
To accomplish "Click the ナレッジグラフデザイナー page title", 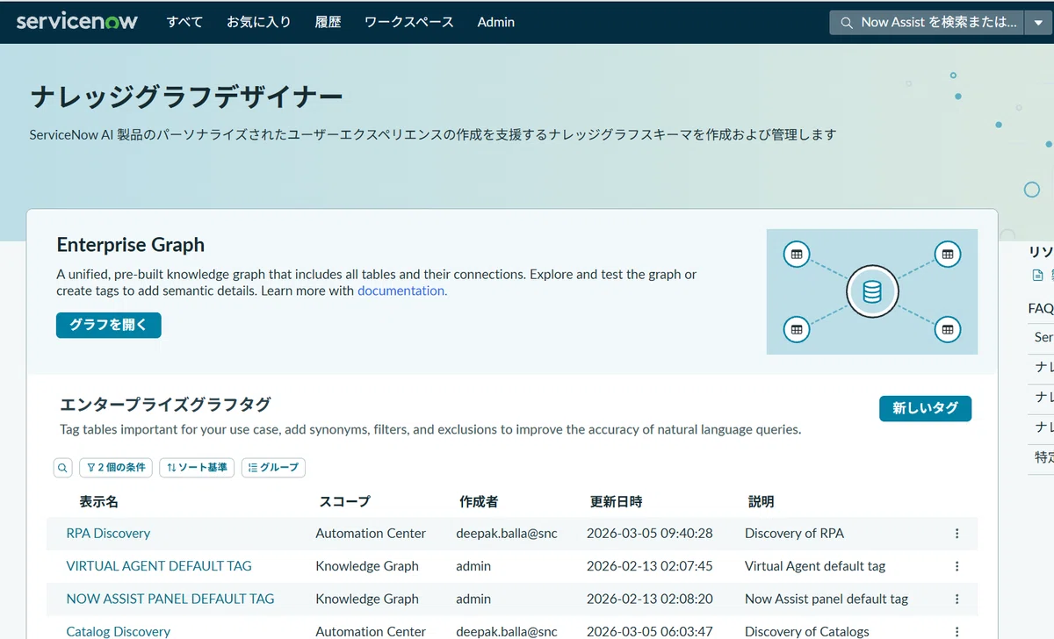I will [x=186, y=97].
